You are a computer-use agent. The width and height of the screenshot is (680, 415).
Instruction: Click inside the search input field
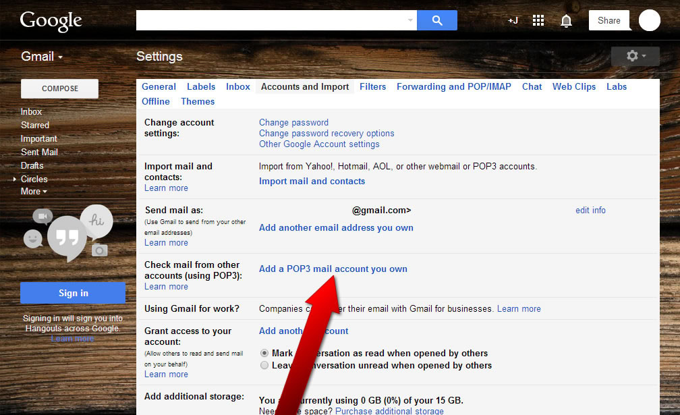(x=270, y=20)
